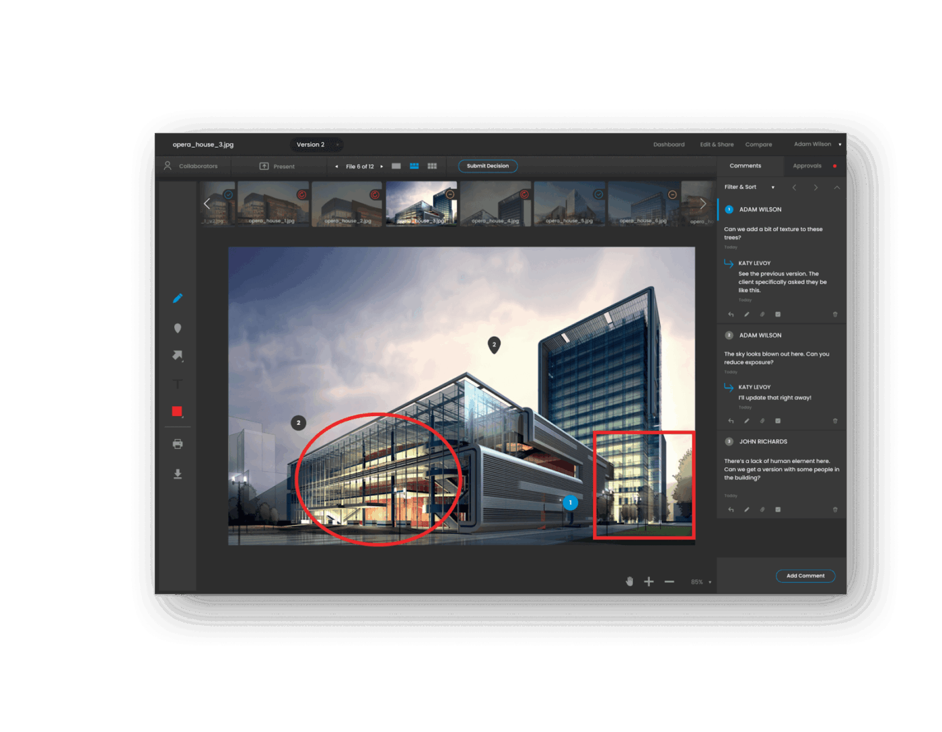Zoom out with the minus icon
Viewport: 942px width, 732px height.
(x=669, y=581)
